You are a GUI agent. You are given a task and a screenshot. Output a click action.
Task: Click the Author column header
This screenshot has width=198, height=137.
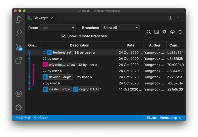155,45
